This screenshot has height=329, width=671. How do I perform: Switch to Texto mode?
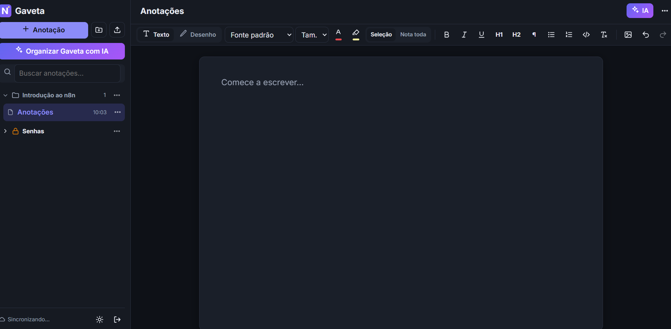pos(156,35)
